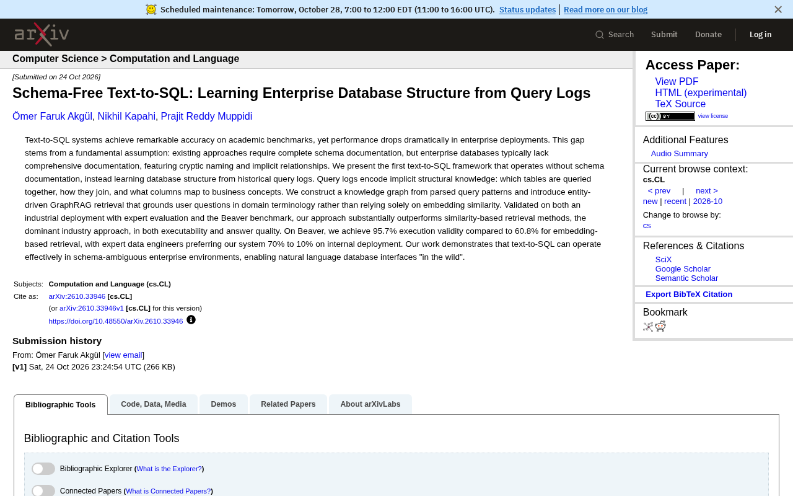This screenshot has height=496, width=793.
Task: Open author Ömer Faruk Akgül's papers
Action: (52, 117)
